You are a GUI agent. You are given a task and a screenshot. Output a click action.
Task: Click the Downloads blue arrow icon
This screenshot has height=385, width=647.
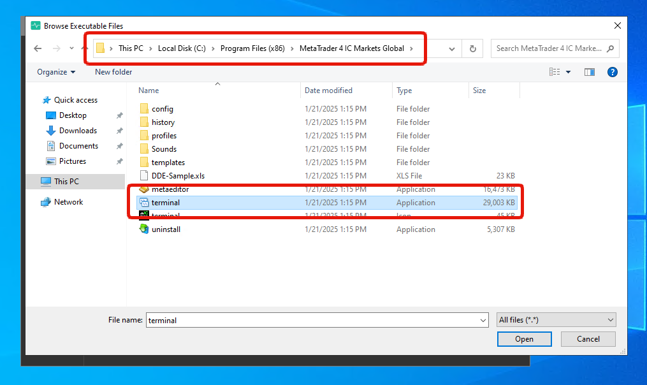click(x=51, y=131)
